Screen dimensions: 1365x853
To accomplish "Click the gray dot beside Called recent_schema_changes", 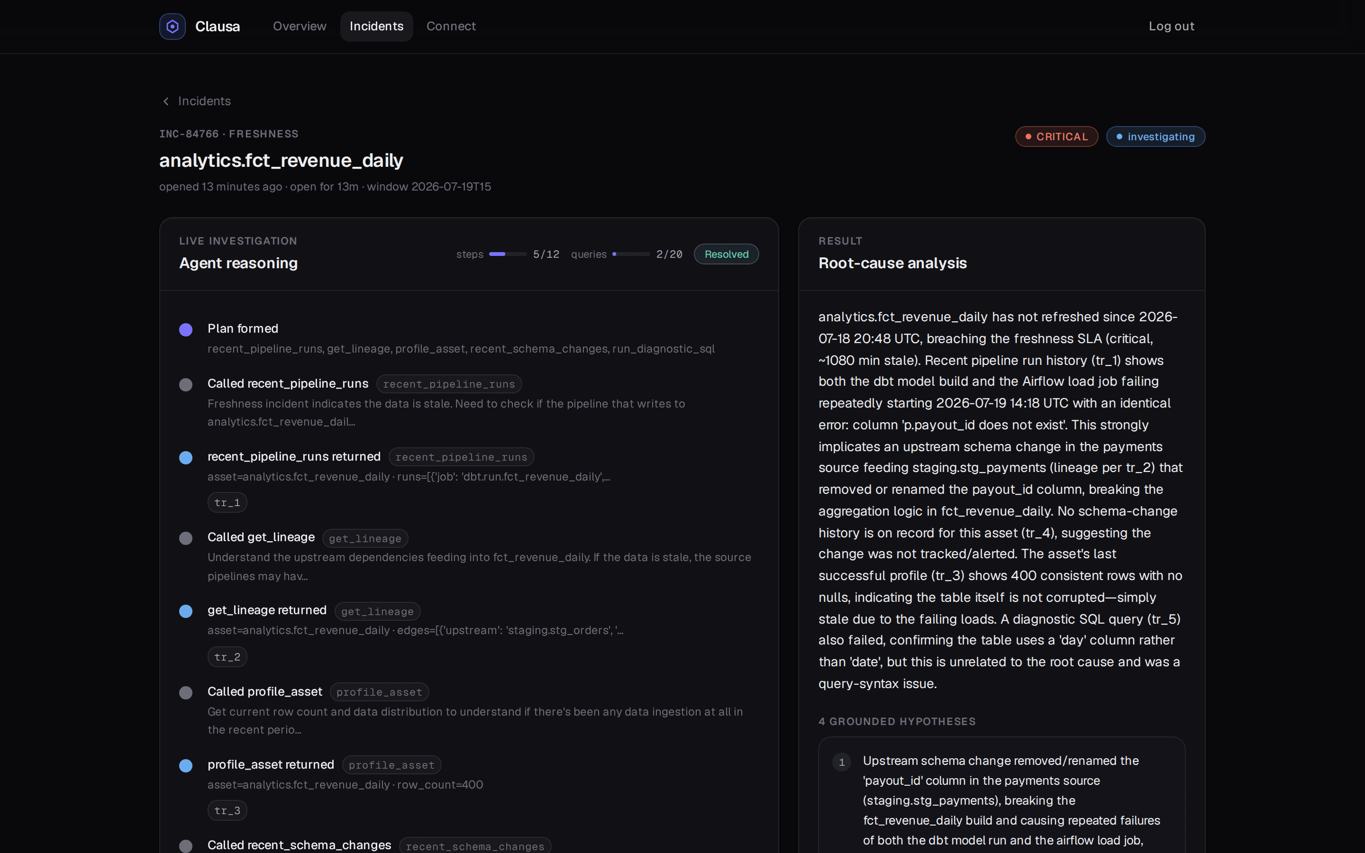I will click(186, 846).
